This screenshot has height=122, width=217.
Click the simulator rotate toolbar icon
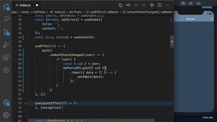point(198,3)
